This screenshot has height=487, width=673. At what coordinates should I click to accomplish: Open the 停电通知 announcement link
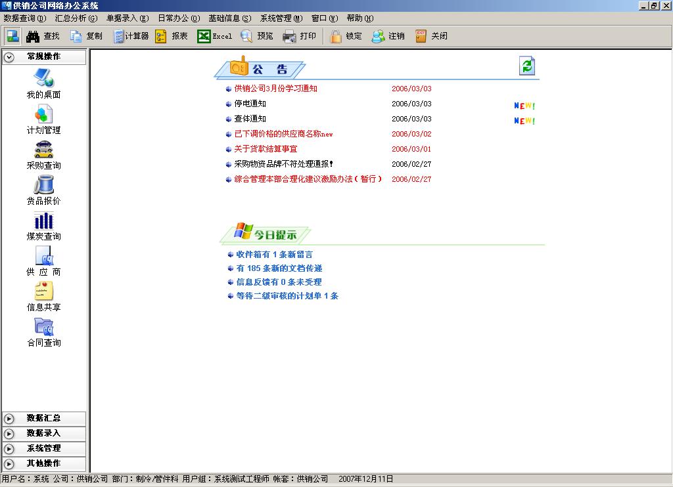250,104
